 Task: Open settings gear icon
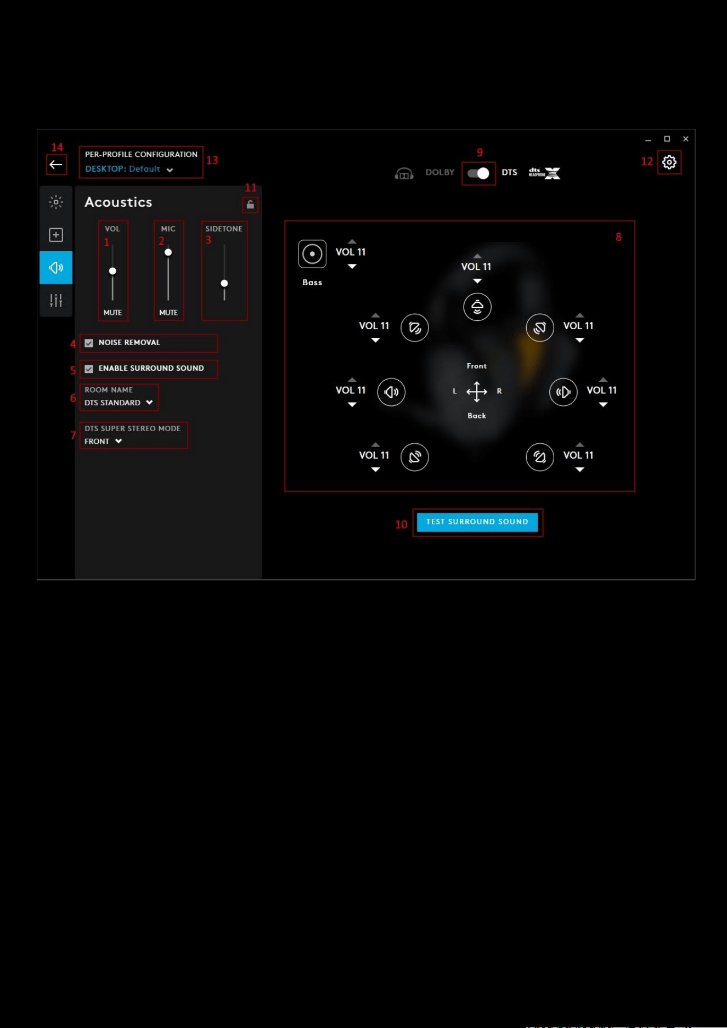click(669, 162)
